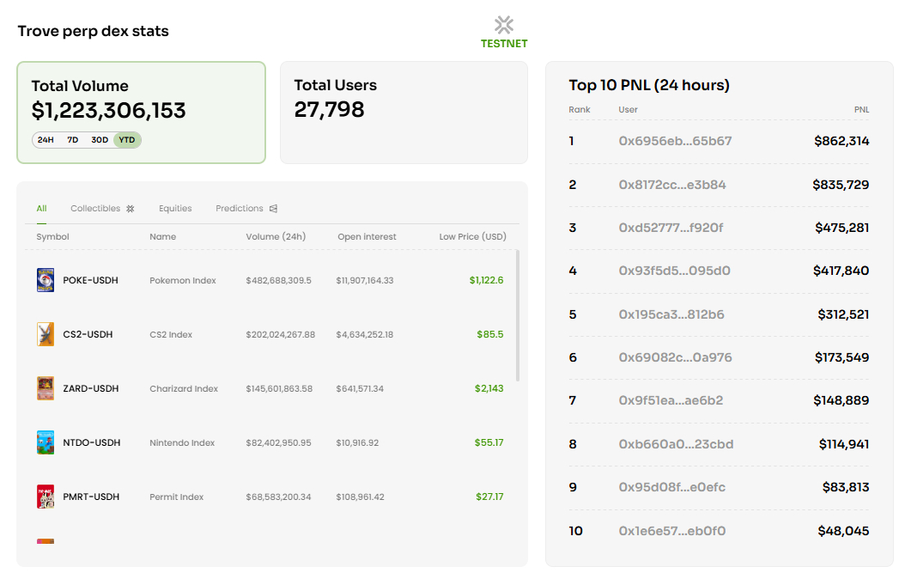This screenshot has width=899, height=573.
Task: Sort by the Open Interest column header
Action: (367, 236)
